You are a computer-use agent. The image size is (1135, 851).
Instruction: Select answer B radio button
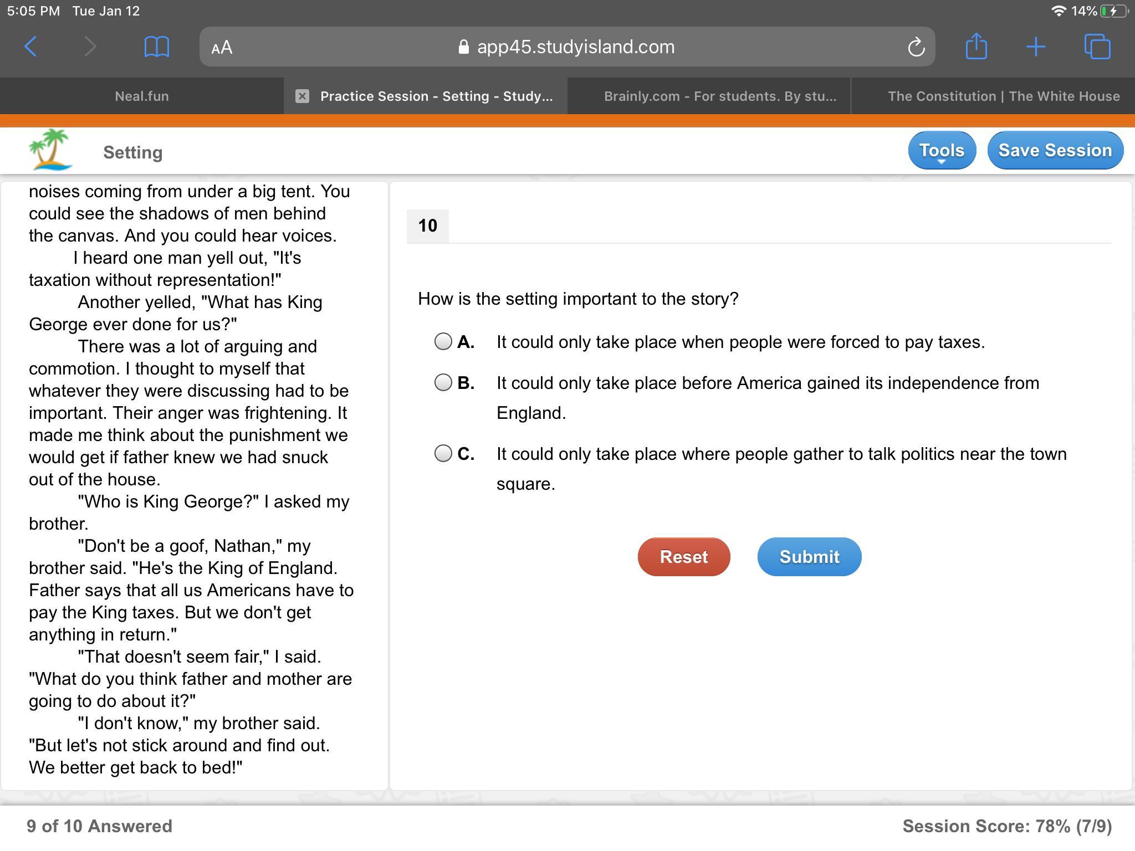(x=443, y=382)
